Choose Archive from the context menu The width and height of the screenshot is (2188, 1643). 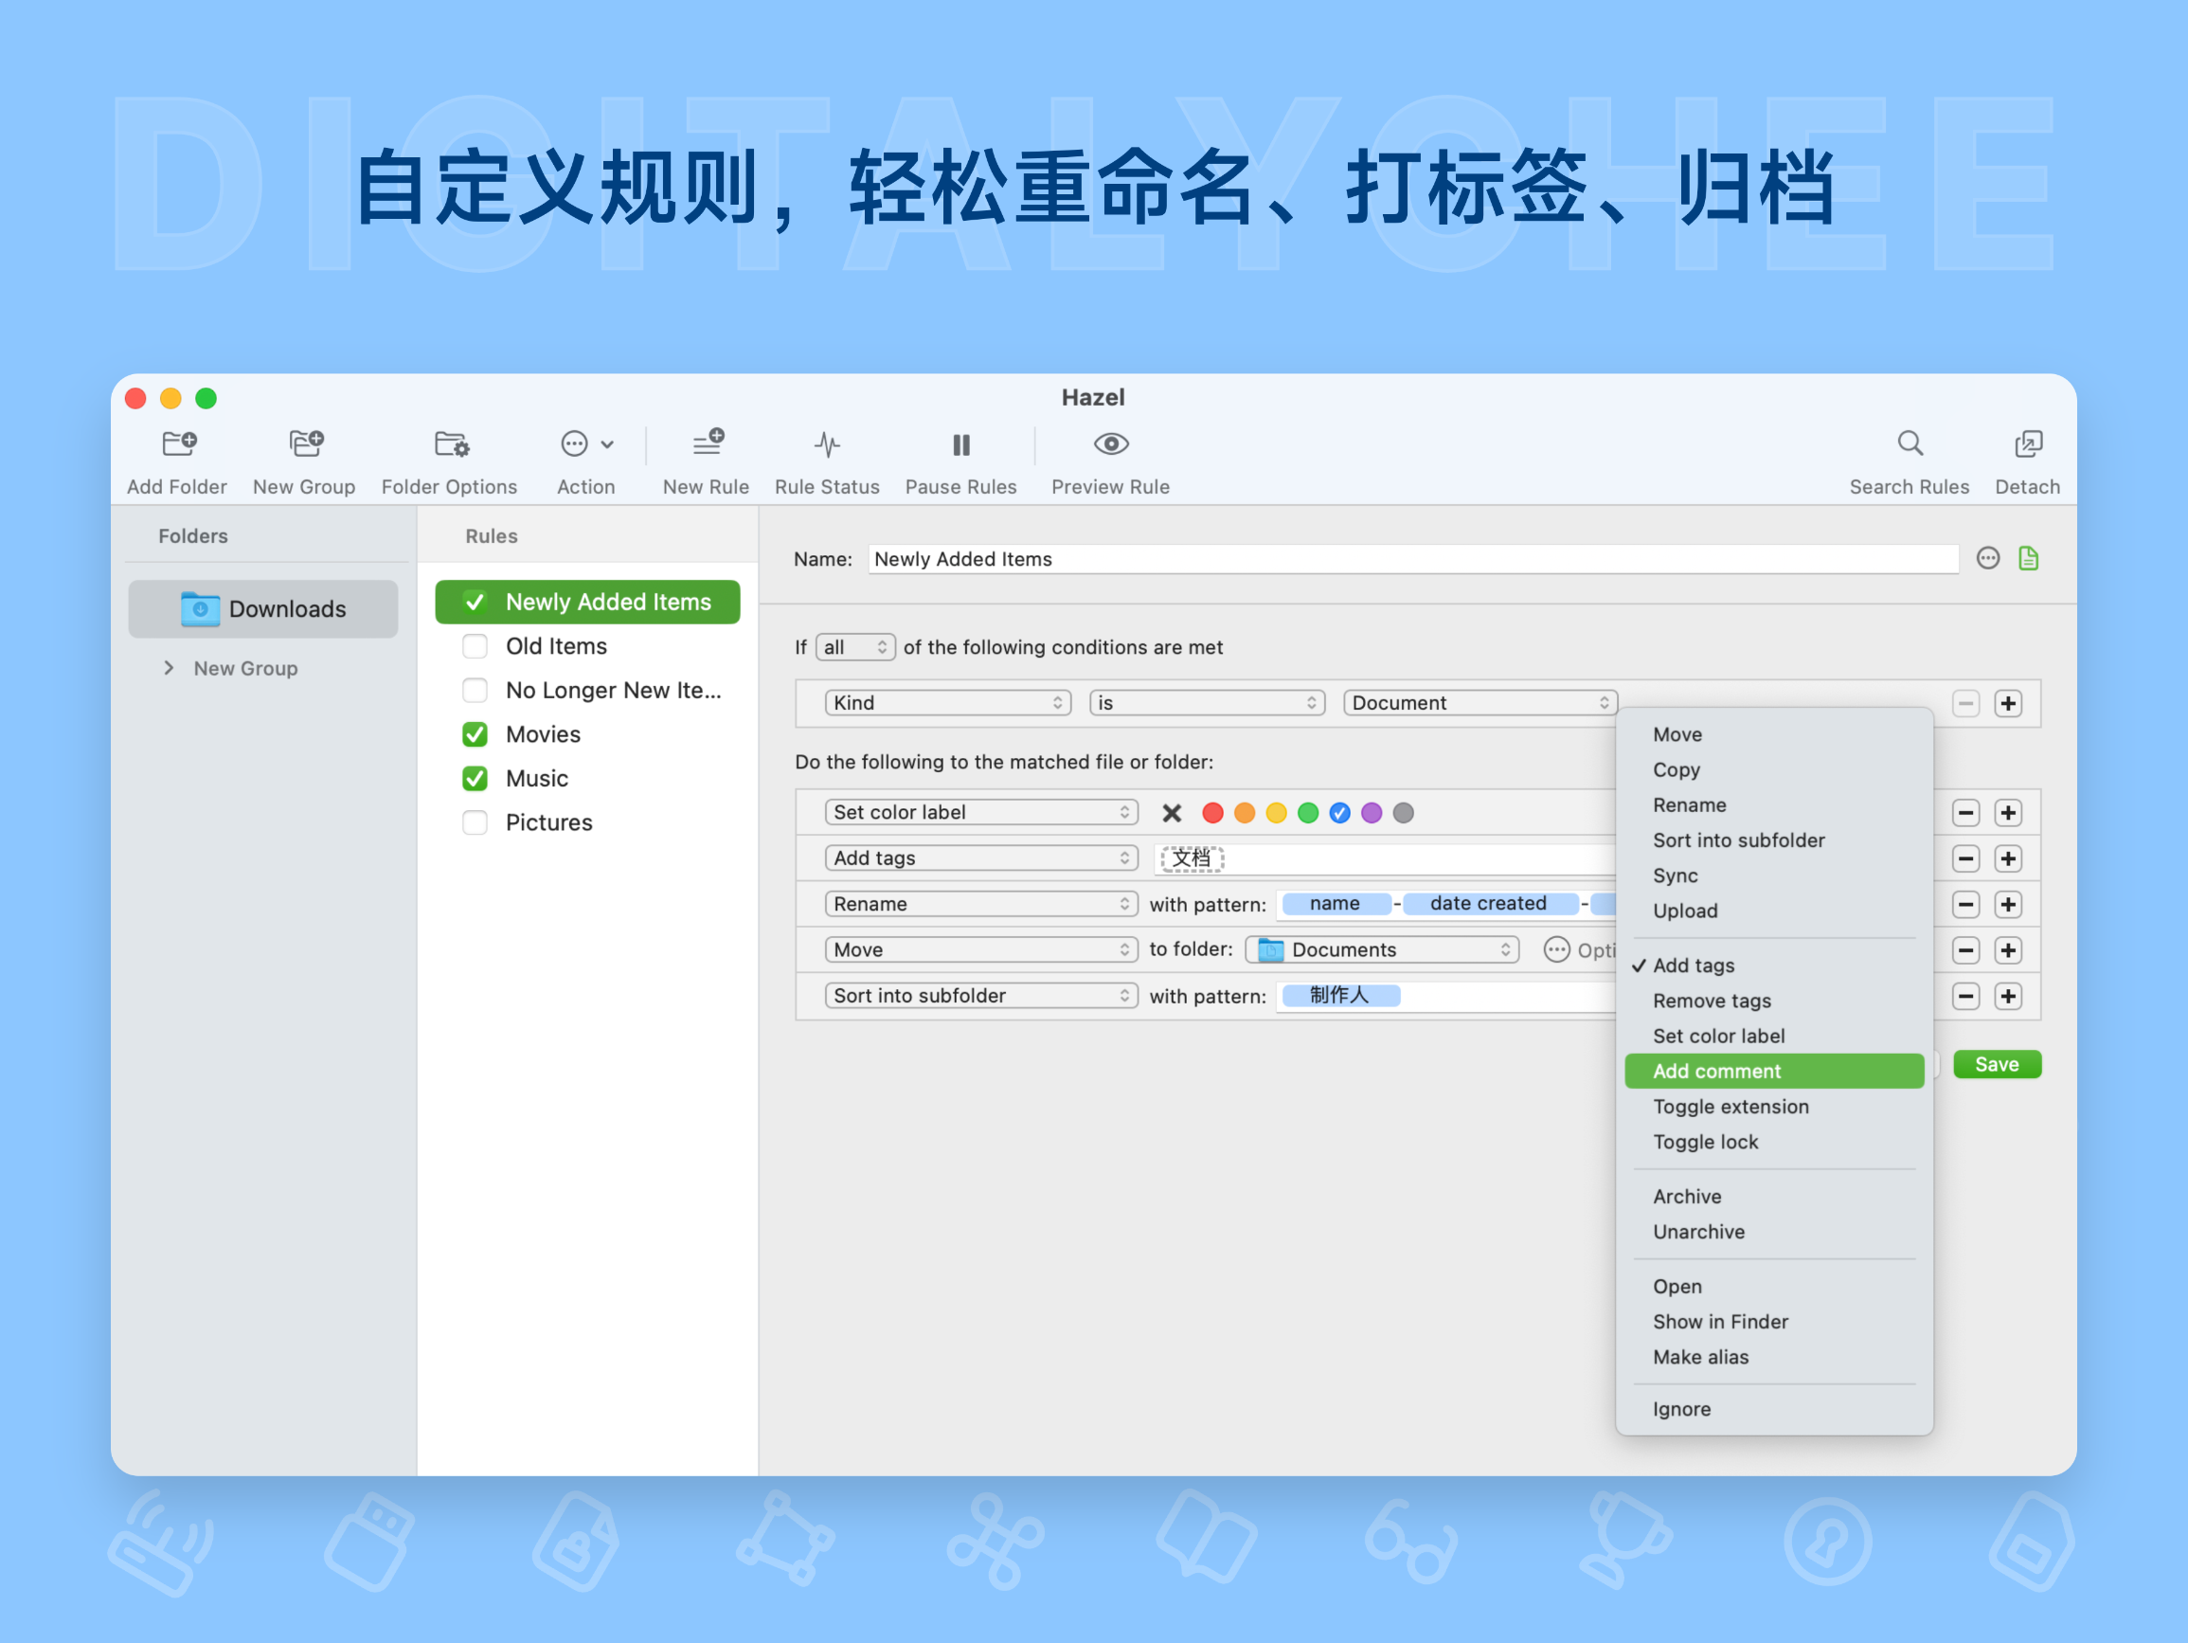1687,1196
